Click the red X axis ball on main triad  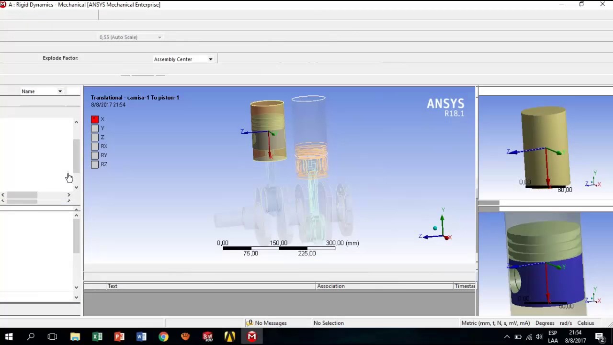click(447, 237)
